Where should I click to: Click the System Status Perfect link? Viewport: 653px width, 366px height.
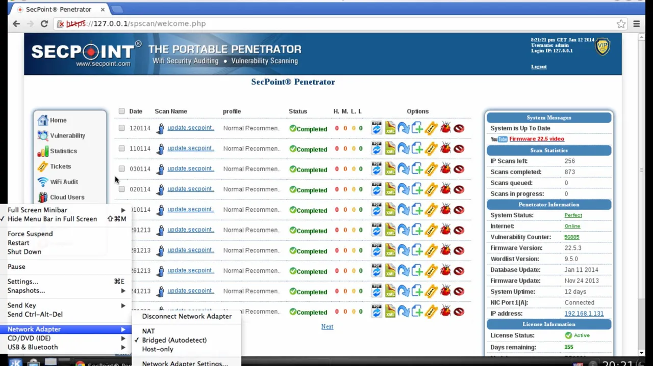click(573, 215)
